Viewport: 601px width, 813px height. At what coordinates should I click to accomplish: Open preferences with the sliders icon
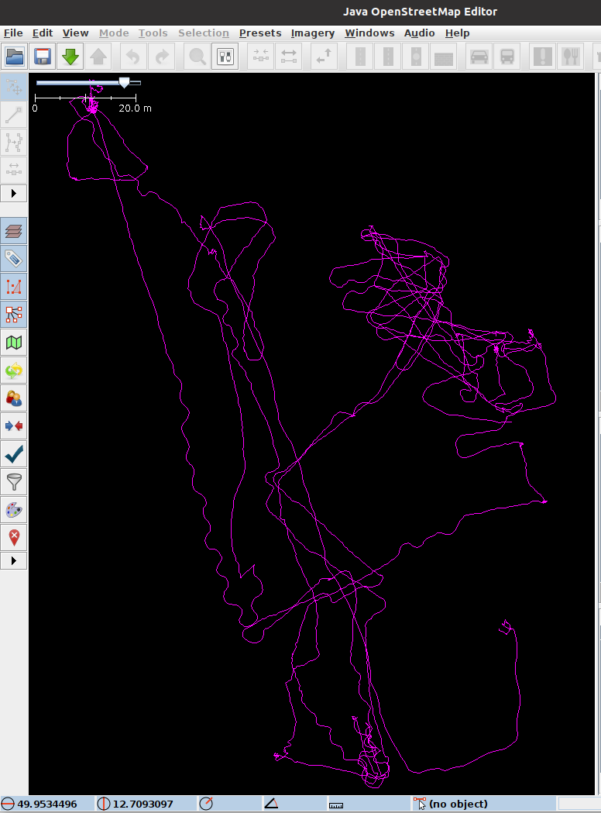[225, 57]
